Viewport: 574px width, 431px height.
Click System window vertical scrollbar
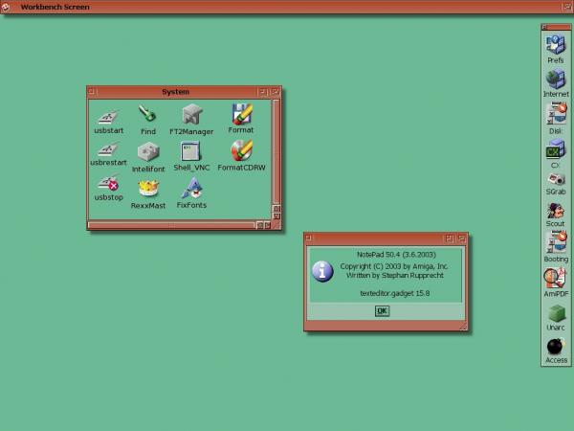[276, 151]
